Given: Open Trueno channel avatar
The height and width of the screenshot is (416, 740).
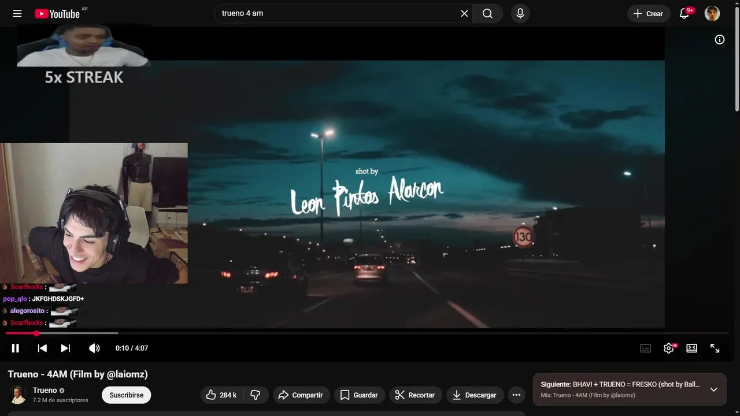Looking at the screenshot, I should [17, 395].
